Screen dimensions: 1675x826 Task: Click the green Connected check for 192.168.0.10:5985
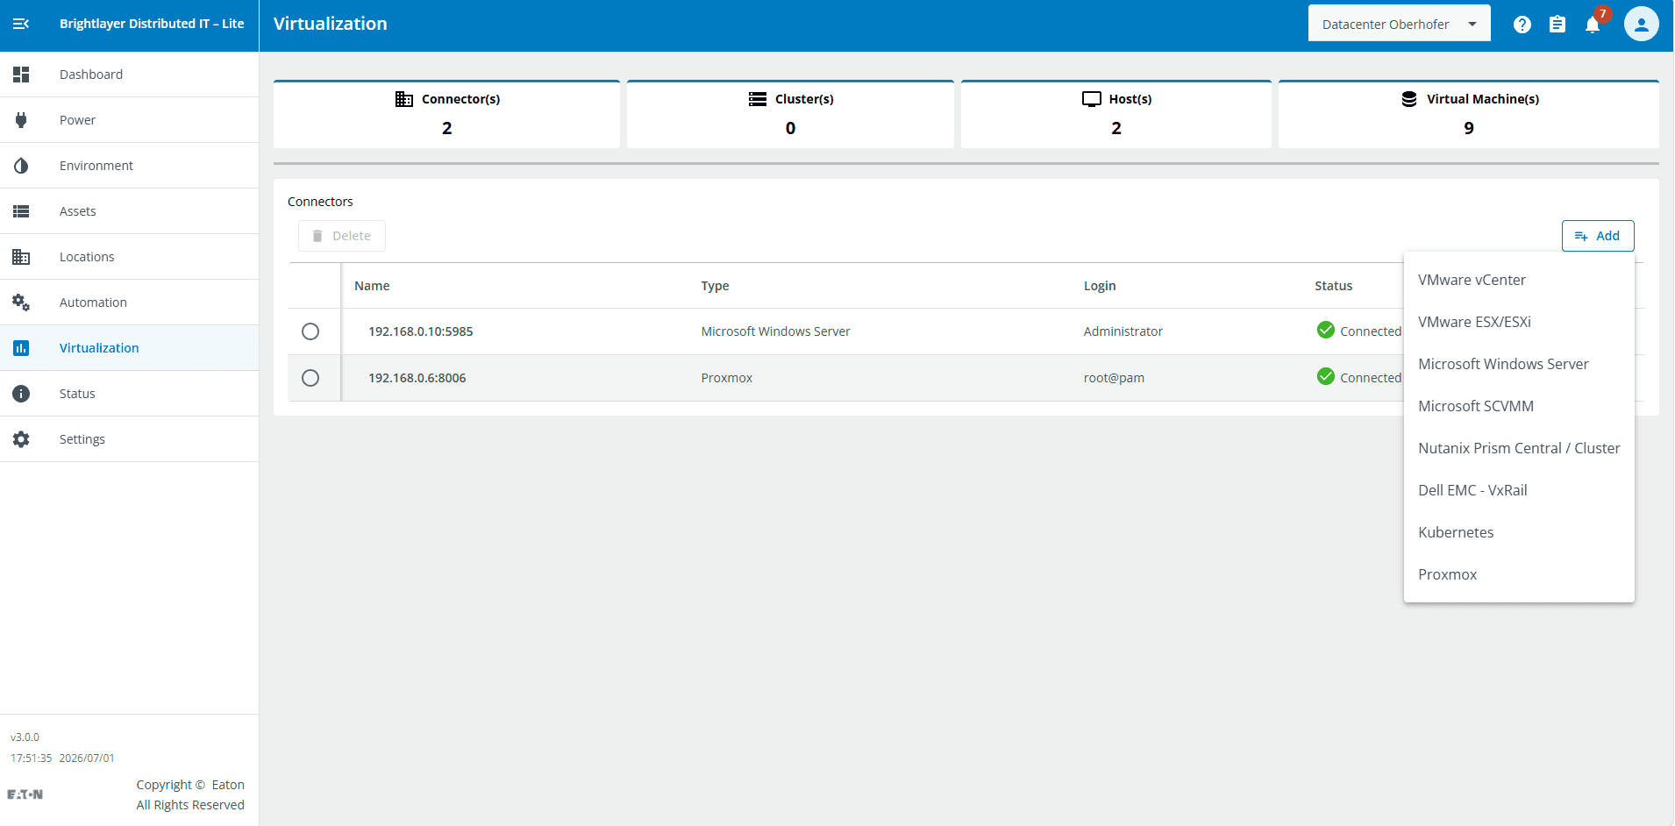coord(1326,330)
